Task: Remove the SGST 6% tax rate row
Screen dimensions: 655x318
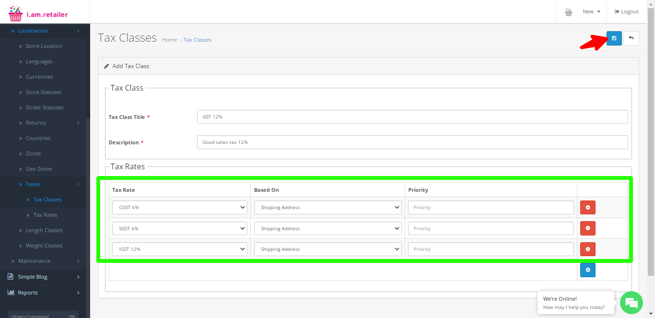Action: pyautogui.click(x=587, y=228)
